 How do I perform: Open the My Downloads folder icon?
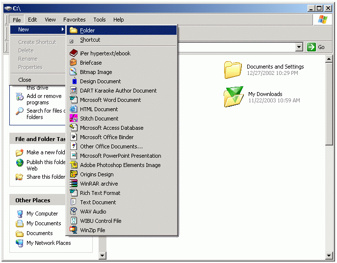(x=233, y=97)
